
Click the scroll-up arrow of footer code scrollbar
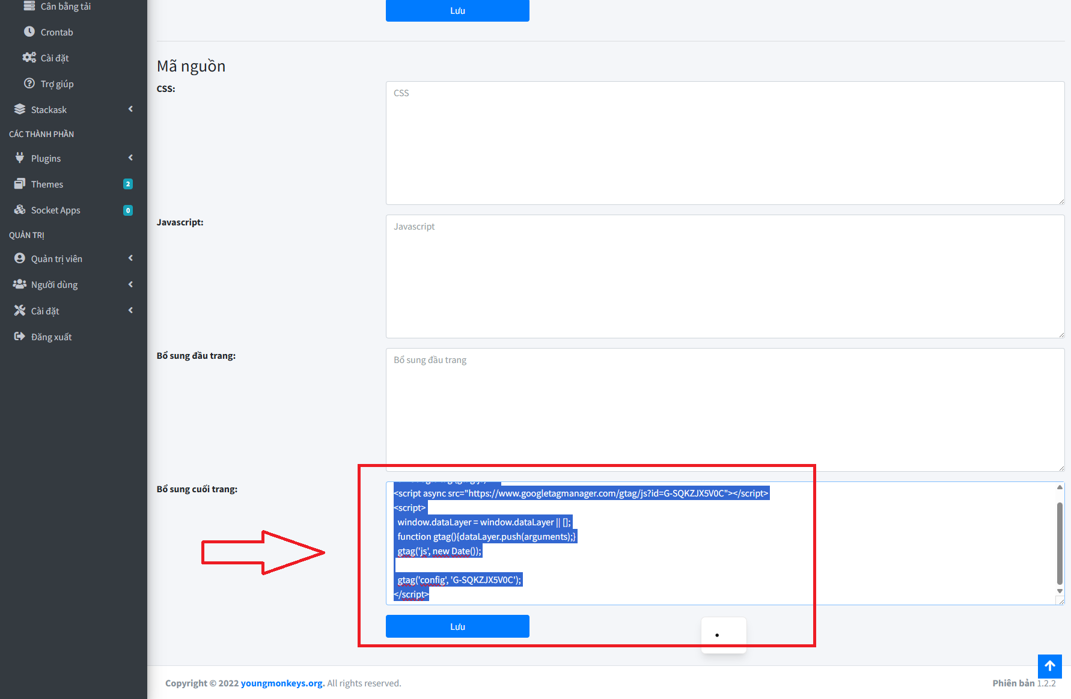[1060, 487]
